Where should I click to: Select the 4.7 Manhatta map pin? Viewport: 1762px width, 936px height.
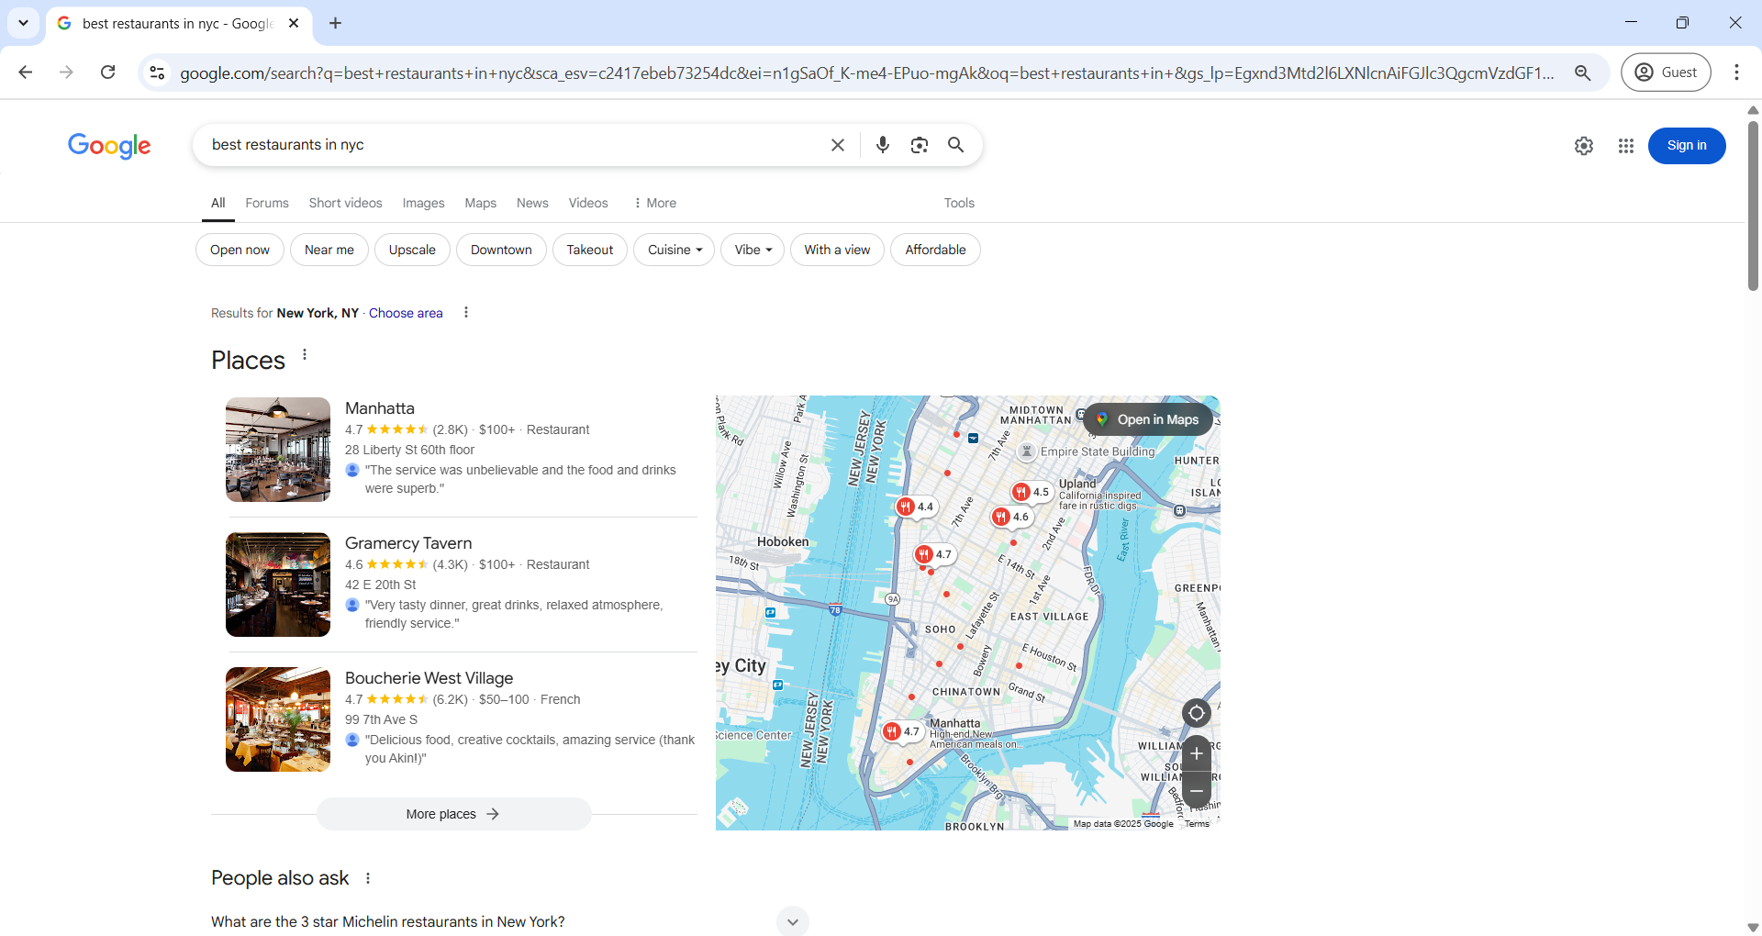(x=901, y=731)
